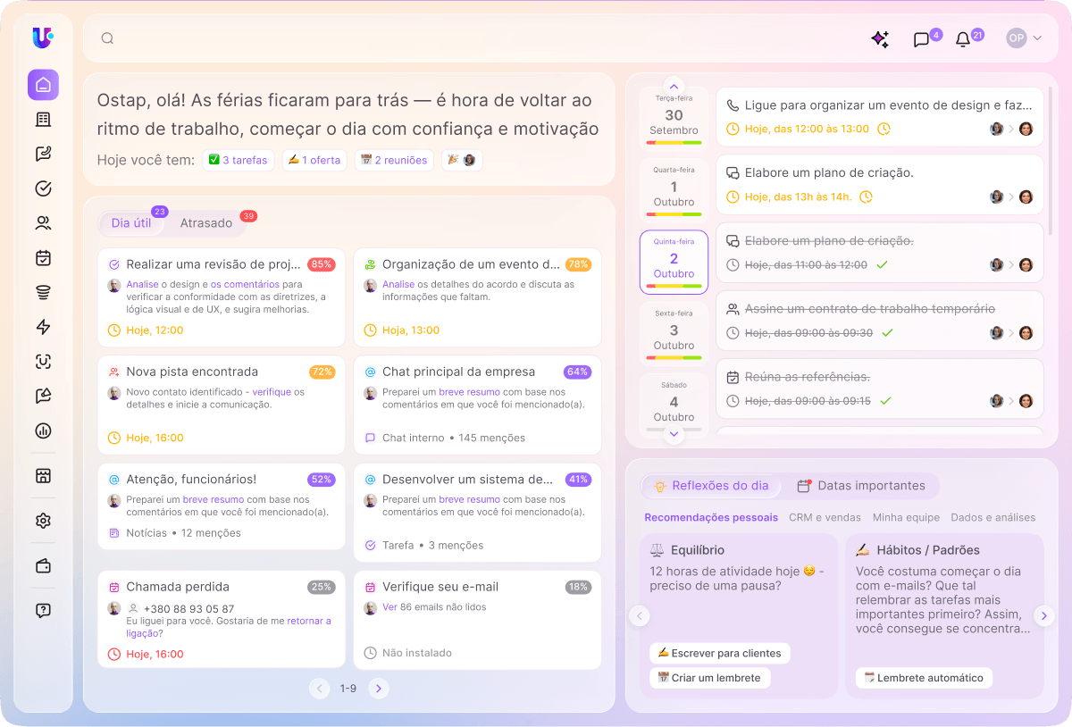Open the wallet icon in sidebar
The image size is (1072, 727).
click(43, 566)
